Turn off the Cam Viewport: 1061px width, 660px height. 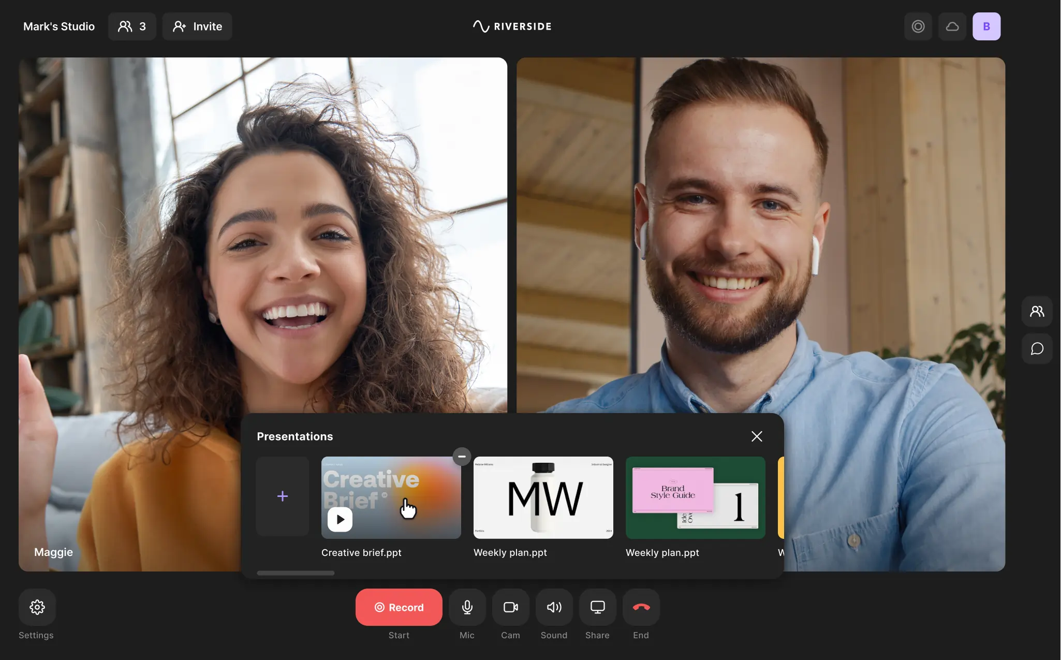(x=510, y=607)
